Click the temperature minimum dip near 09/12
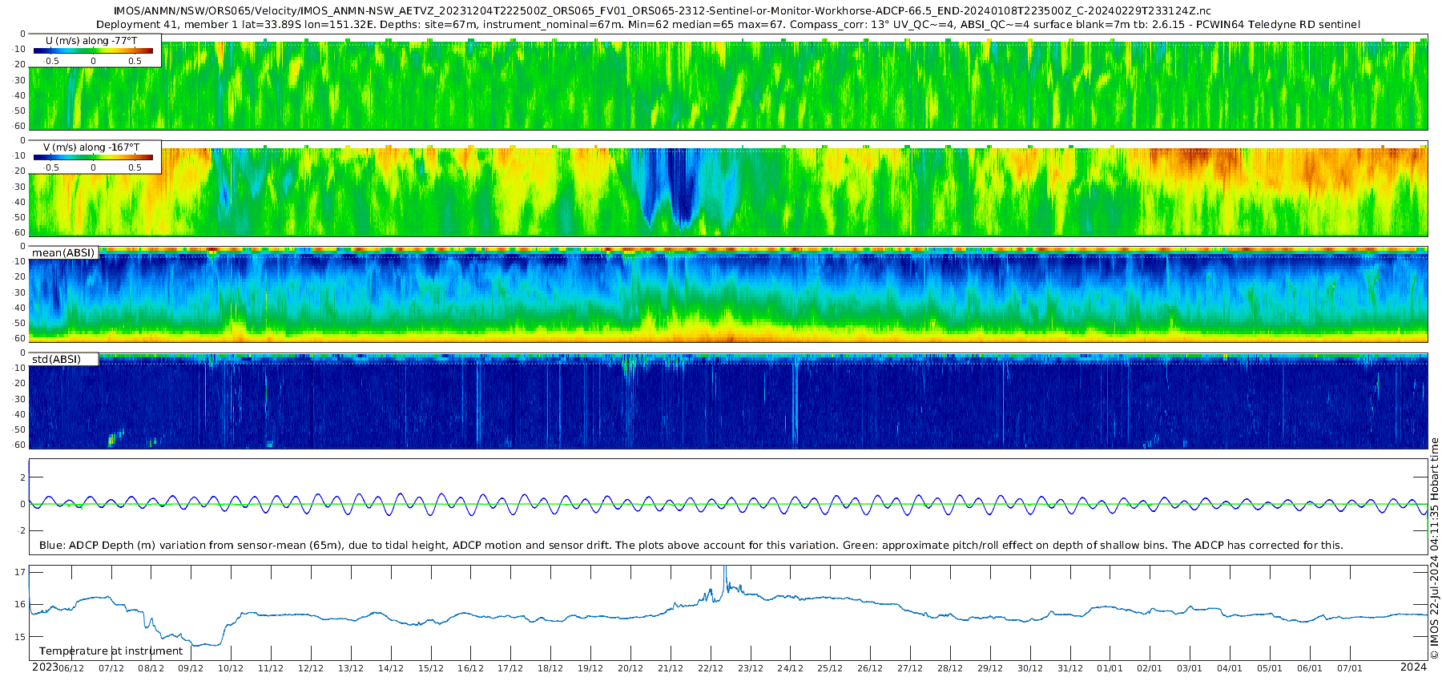This screenshot has height=681, width=1442. click(x=205, y=645)
